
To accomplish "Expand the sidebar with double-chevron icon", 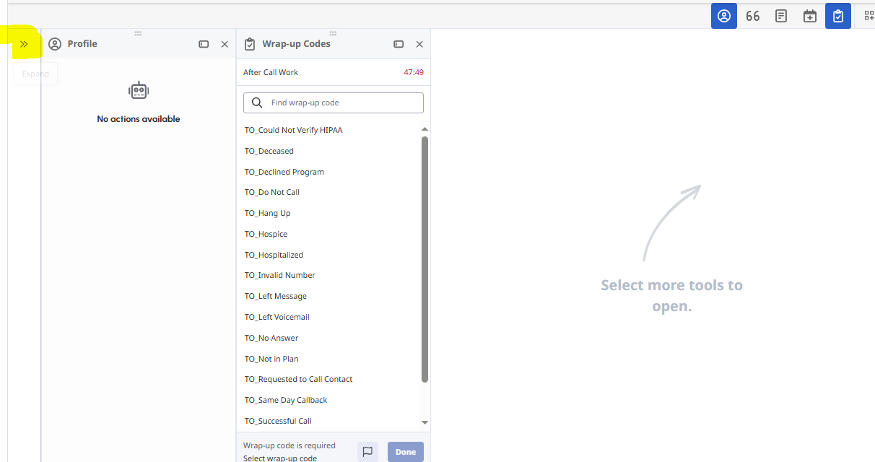I will point(24,44).
